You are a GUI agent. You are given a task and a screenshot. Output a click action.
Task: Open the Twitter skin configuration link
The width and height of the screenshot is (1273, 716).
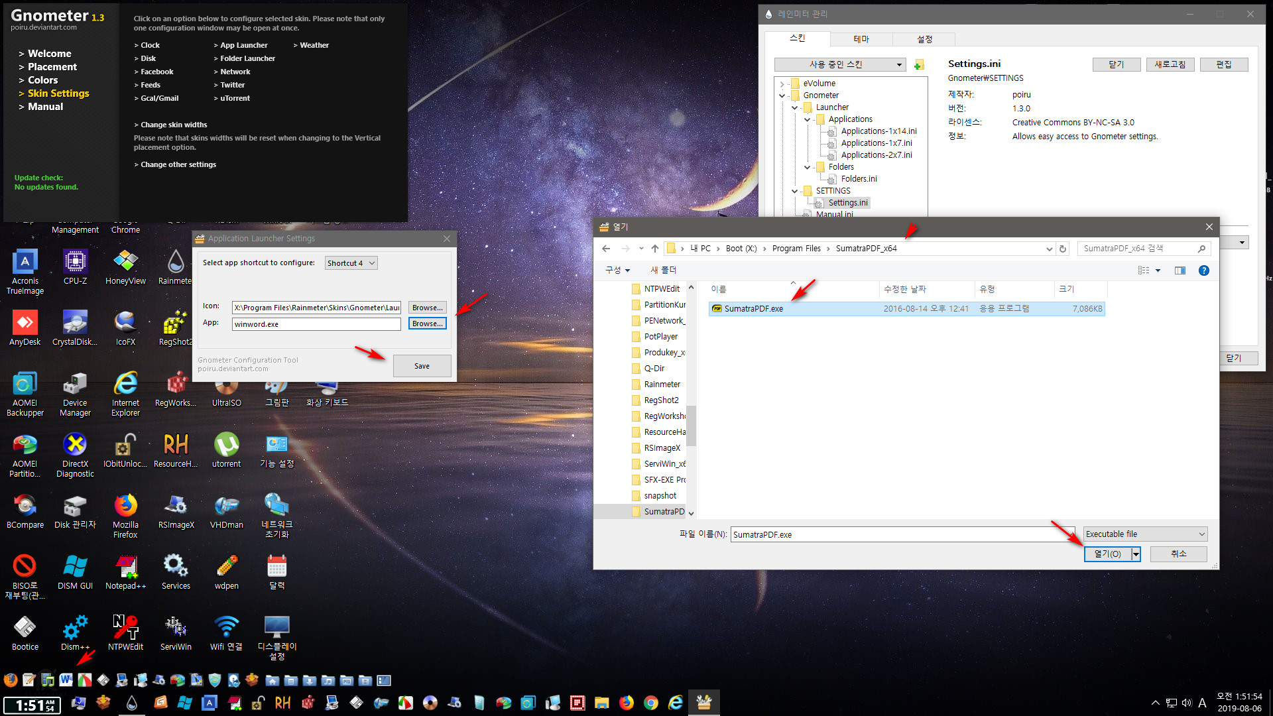[233, 85]
